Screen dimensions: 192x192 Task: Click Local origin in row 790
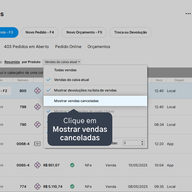pyautogui.click(x=171, y=124)
